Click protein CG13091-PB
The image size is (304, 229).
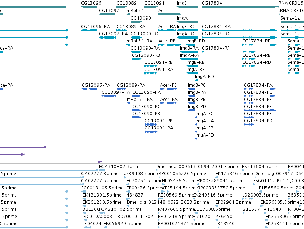pyautogui.click(x=159, y=121)
